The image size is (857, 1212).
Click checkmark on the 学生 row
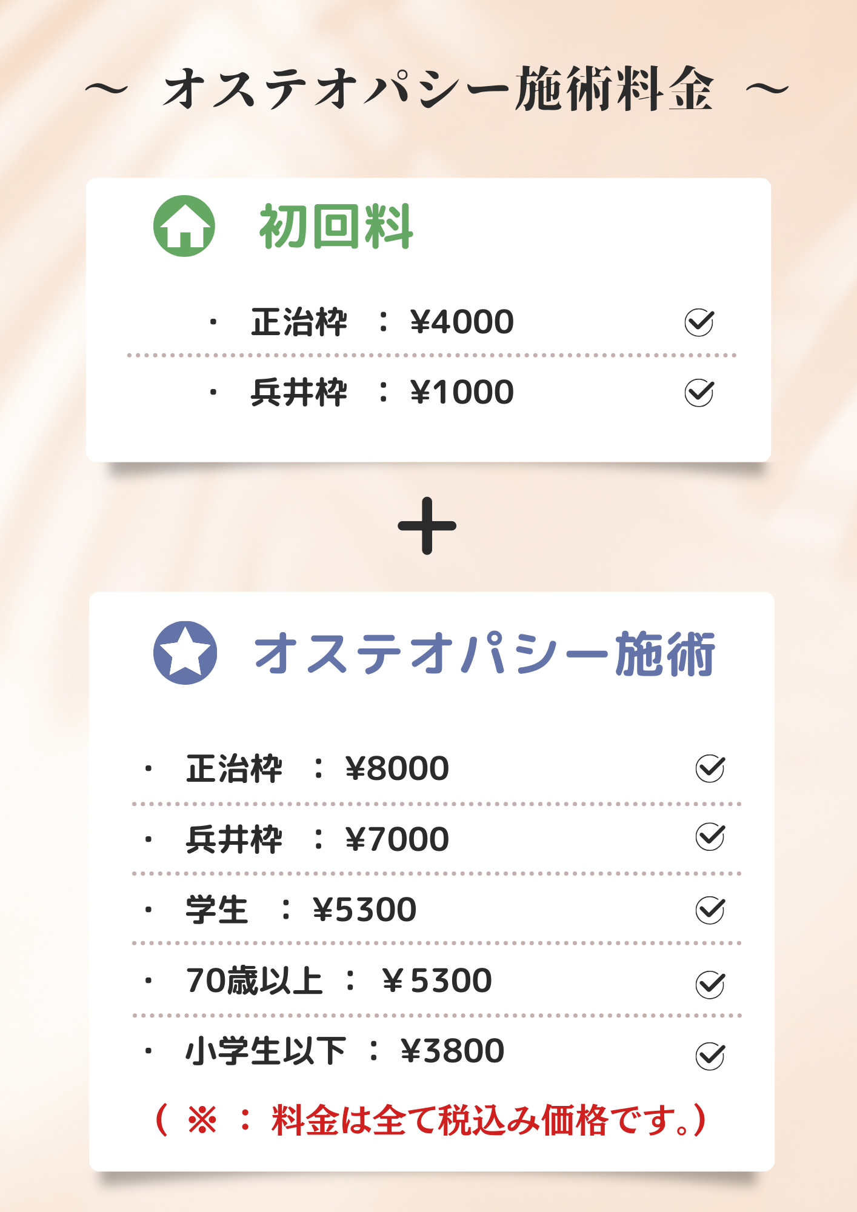(x=710, y=910)
